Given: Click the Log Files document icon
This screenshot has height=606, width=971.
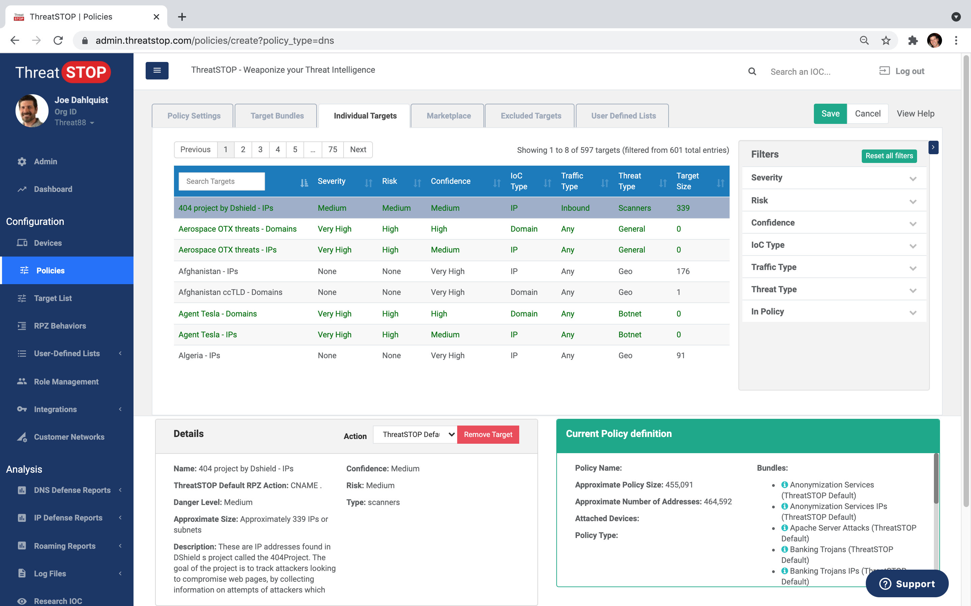Looking at the screenshot, I should [x=22, y=574].
